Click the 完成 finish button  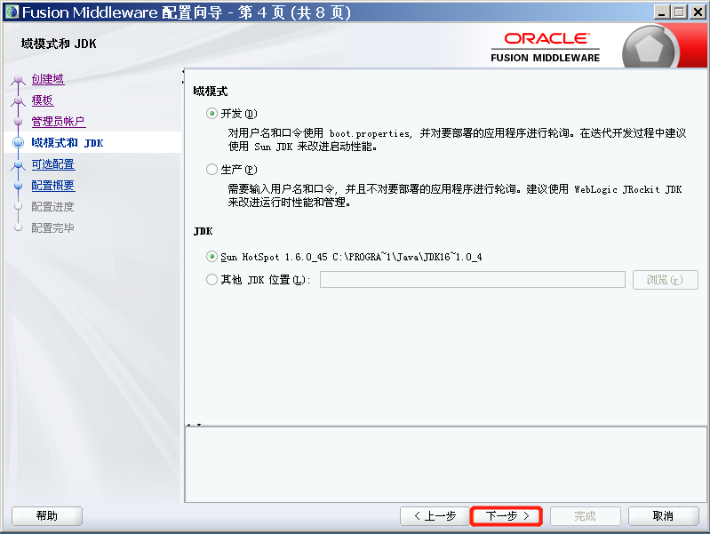tap(585, 516)
